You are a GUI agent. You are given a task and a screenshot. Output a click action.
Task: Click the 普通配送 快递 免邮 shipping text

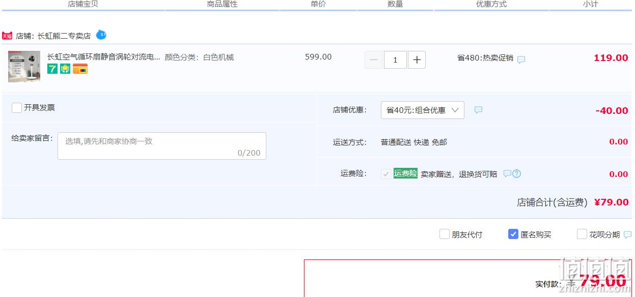414,142
